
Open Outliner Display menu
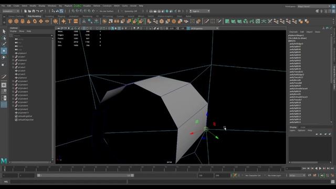pos(13,31)
